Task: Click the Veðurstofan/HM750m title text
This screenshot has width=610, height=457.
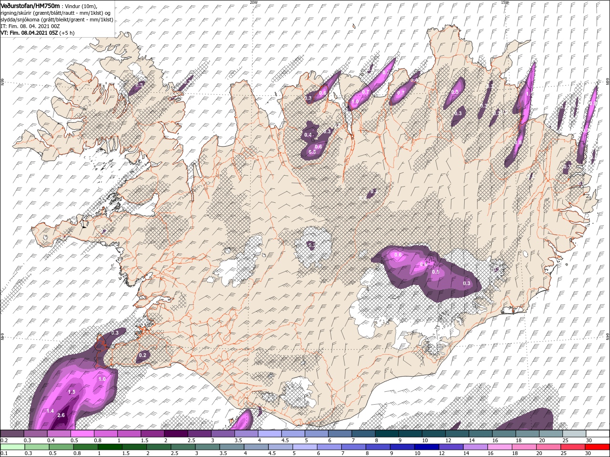Action: (x=30, y=5)
